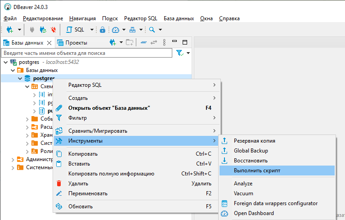Choose Выполнить скрипт in tools submenu
This screenshot has height=220, width=345.
[x=277, y=171]
